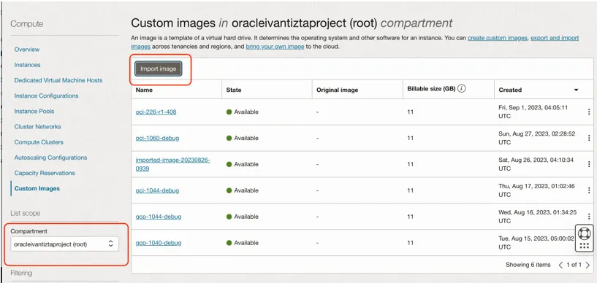Click 'Showing 6 items' text
This screenshot has width=597, height=283.
coord(528,265)
